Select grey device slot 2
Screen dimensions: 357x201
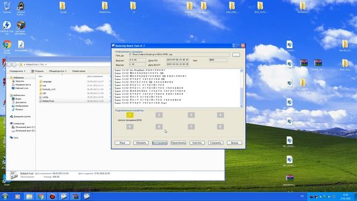point(159,115)
